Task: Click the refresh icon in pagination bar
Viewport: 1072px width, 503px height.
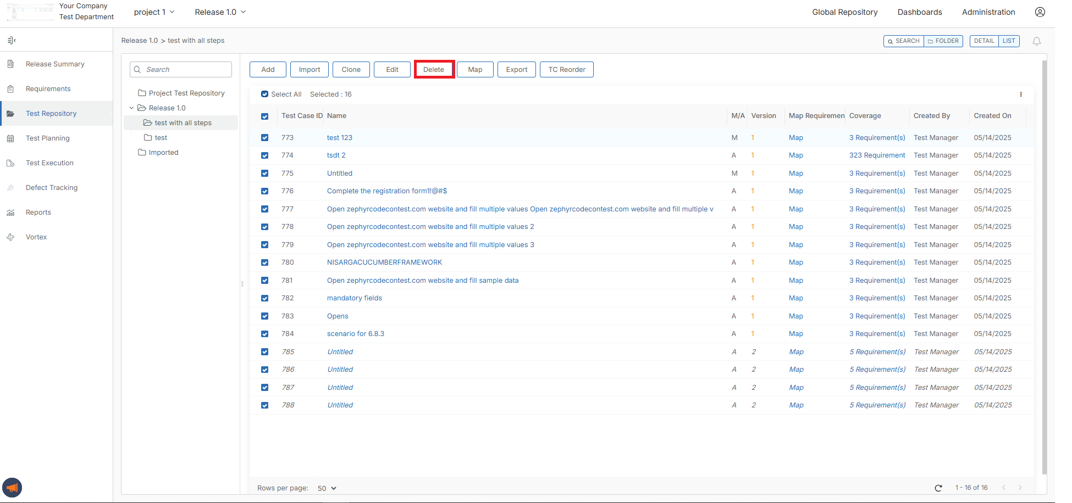Action: (938, 488)
